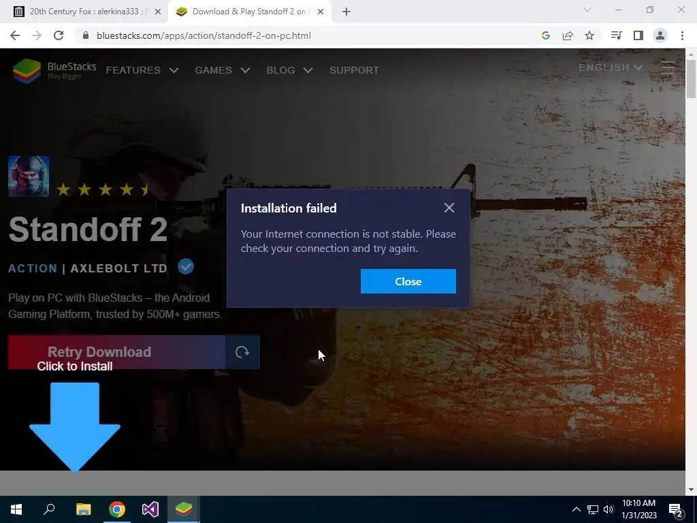
Task: Click the Retry Download button
Action: tap(116, 352)
